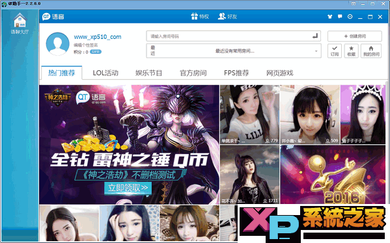Open the golden 2016 trophy promotion thumbnail
This screenshot has width=390, height=243.
[333, 175]
